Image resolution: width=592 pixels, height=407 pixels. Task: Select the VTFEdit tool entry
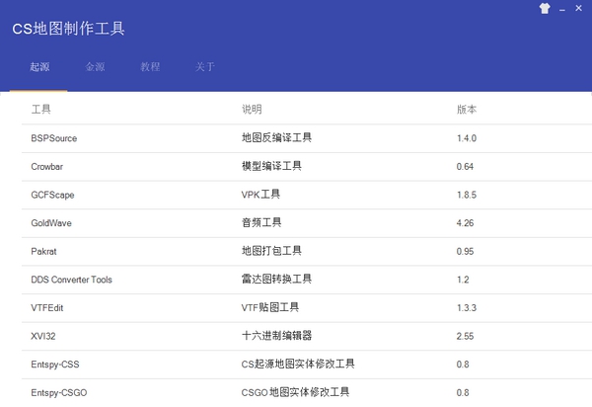pos(47,308)
